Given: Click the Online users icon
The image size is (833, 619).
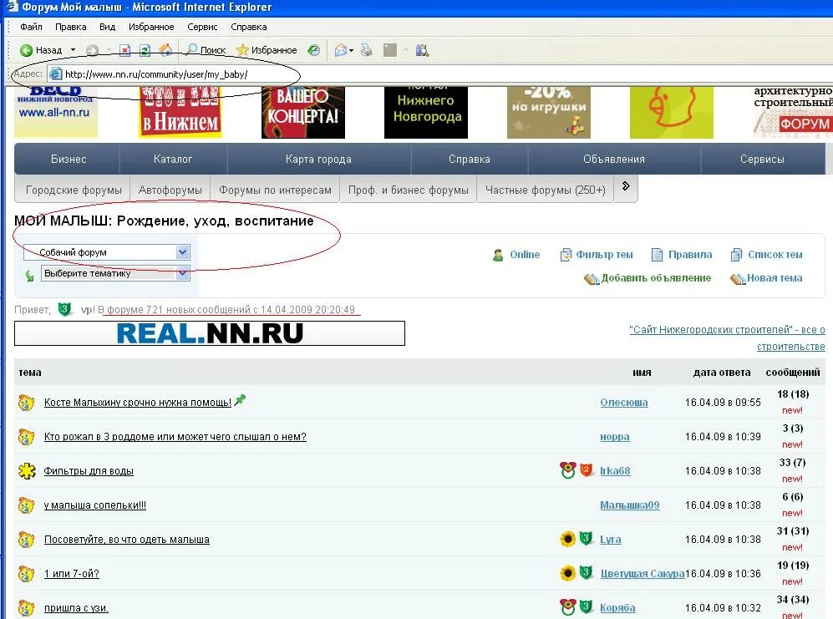Looking at the screenshot, I should [x=500, y=255].
